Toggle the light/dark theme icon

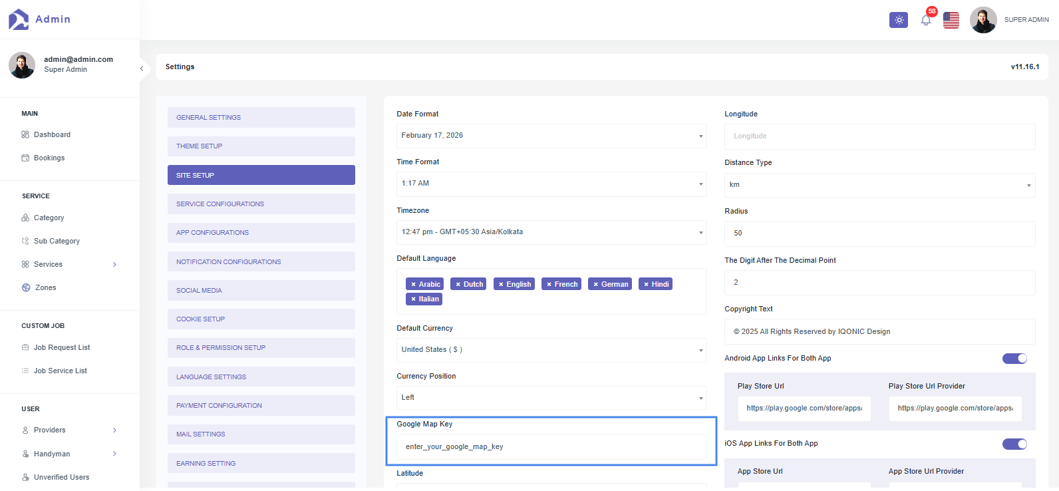click(899, 20)
